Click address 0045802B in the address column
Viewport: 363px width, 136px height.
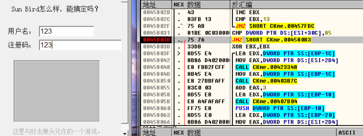point(157,12)
